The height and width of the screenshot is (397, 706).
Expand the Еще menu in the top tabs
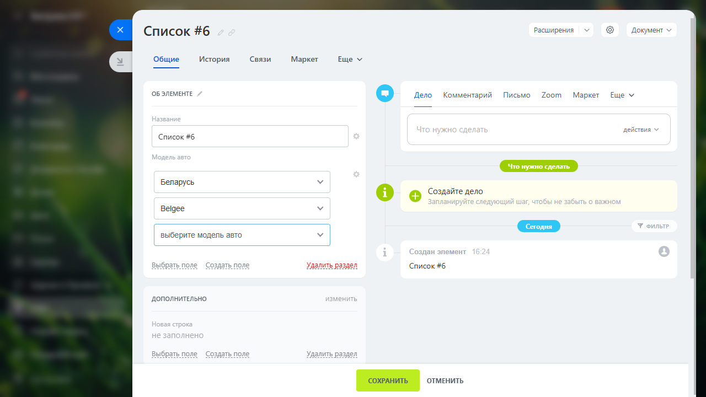[350, 59]
